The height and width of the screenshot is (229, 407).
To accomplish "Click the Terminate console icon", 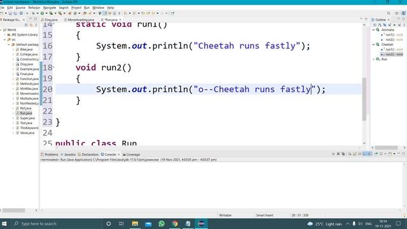I will click(x=333, y=154).
